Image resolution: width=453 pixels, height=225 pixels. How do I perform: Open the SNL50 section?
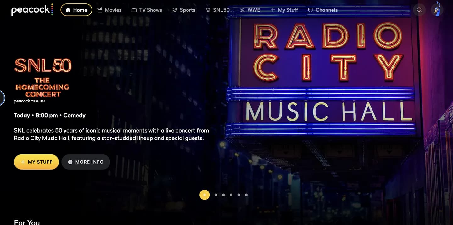point(217,10)
